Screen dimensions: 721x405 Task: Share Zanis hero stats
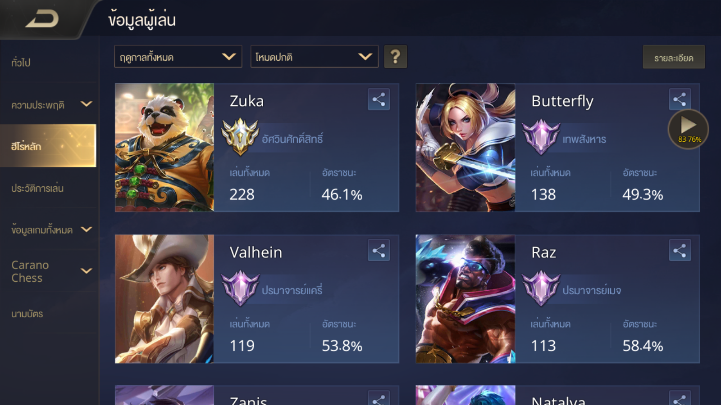click(x=379, y=398)
